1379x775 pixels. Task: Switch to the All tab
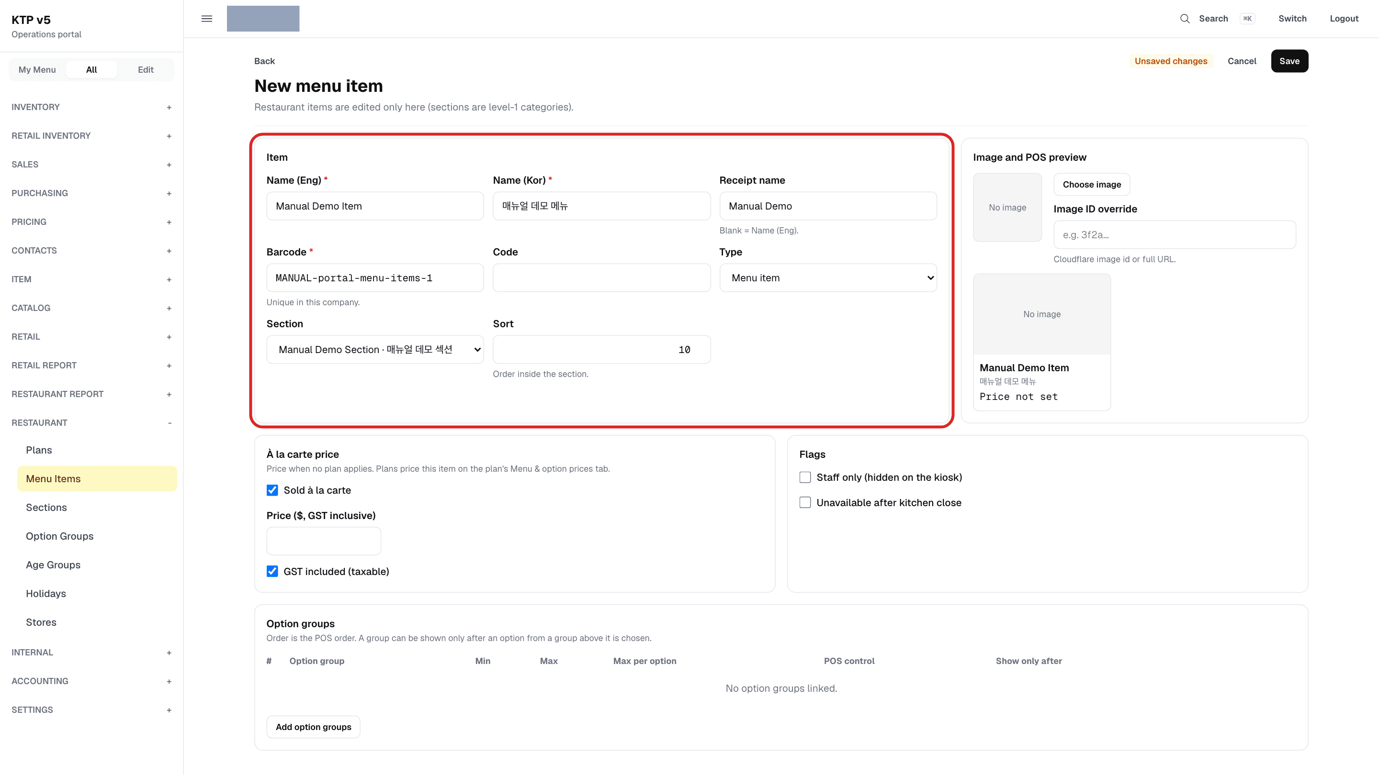(91, 69)
